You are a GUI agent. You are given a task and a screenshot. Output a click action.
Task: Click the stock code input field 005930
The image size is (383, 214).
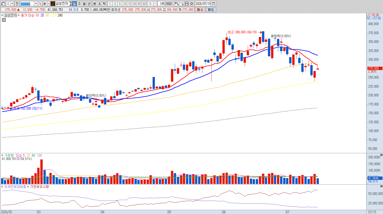(x=27, y=4)
